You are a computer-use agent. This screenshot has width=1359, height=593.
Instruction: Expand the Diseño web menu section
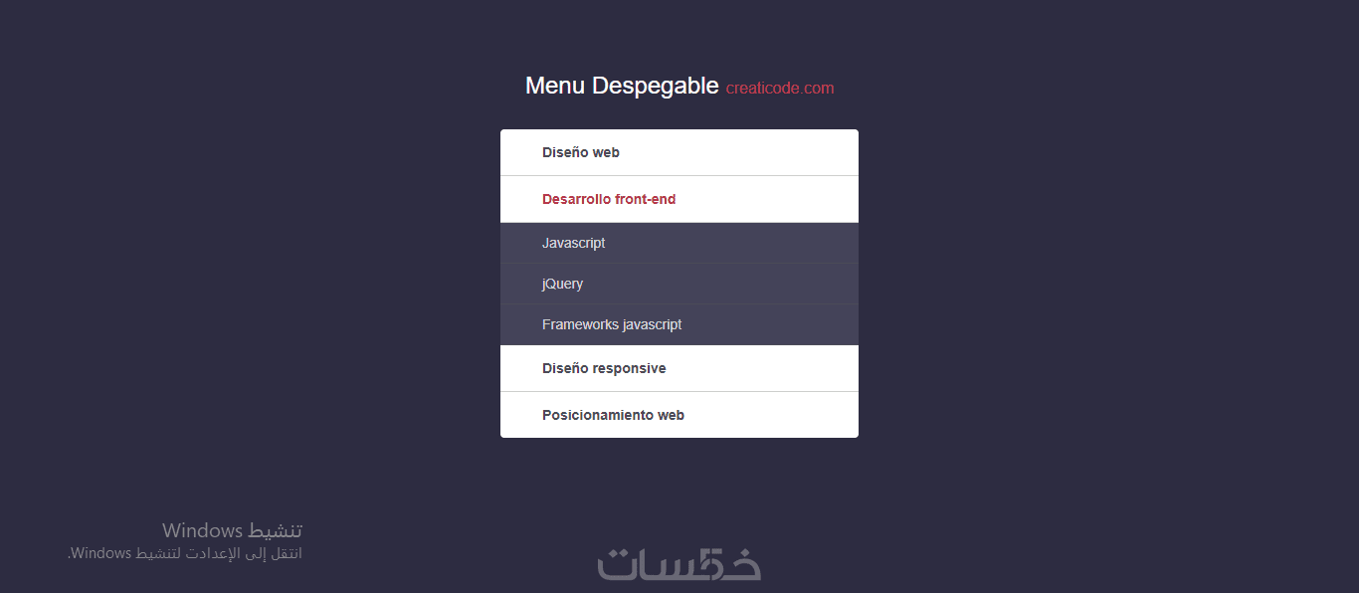(581, 152)
